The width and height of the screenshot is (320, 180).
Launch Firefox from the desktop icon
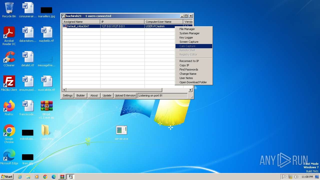[x=9, y=108]
